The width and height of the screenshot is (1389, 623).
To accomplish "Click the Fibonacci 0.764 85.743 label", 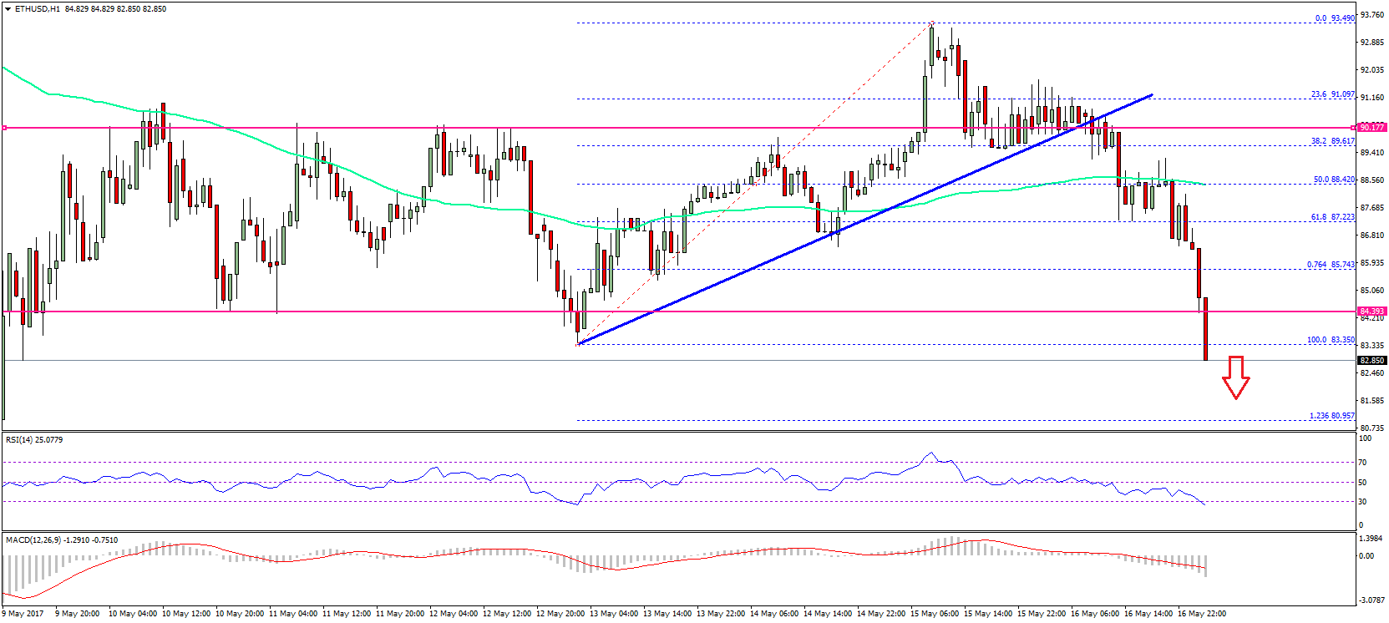I will pyautogui.click(x=1331, y=265).
